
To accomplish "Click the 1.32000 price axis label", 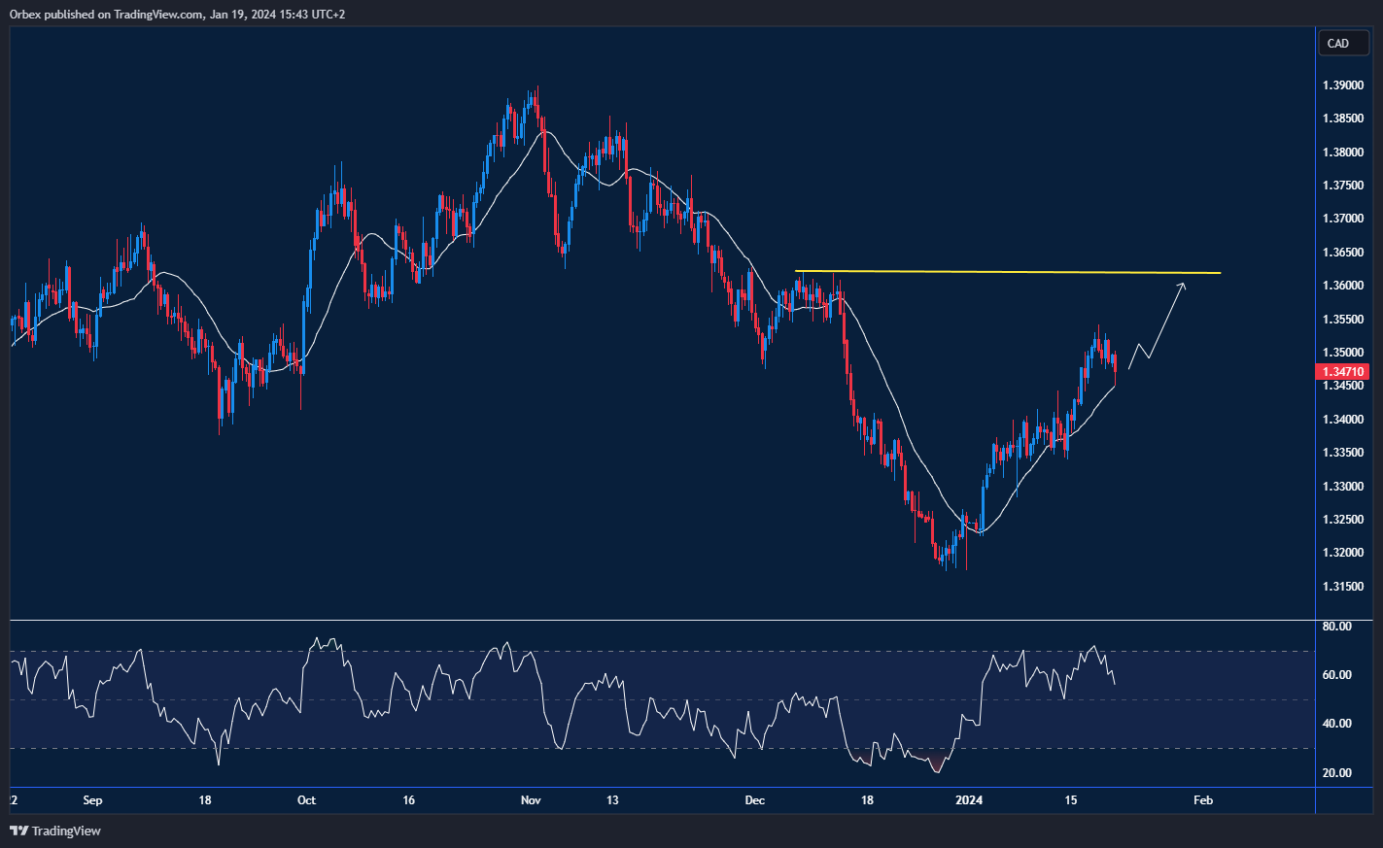I will coord(1341,553).
